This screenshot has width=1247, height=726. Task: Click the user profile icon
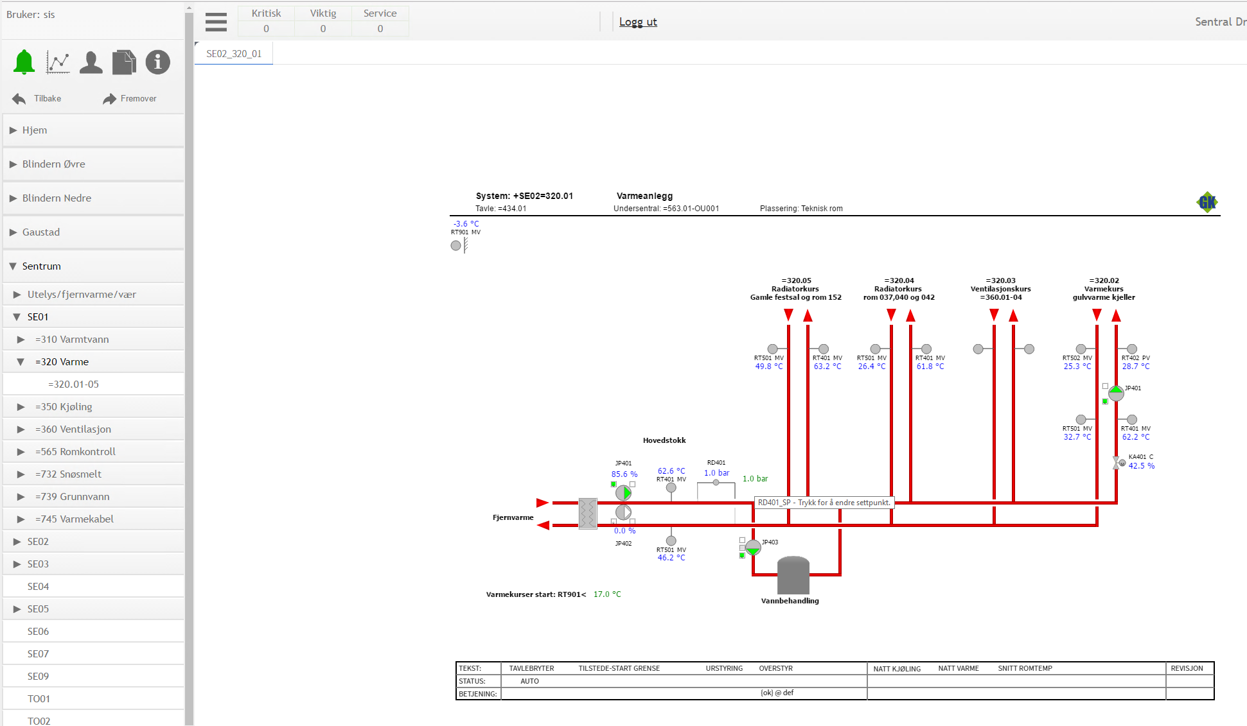coord(91,62)
